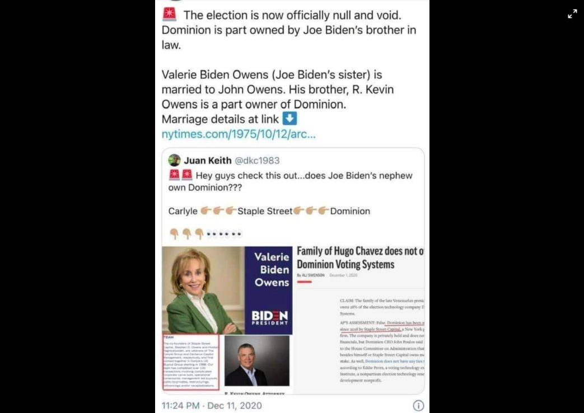The width and height of the screenshot is (584, 413).
Task: Click the quoted tweet text about Biden's nephew
Action: click(x=290, y=181)
